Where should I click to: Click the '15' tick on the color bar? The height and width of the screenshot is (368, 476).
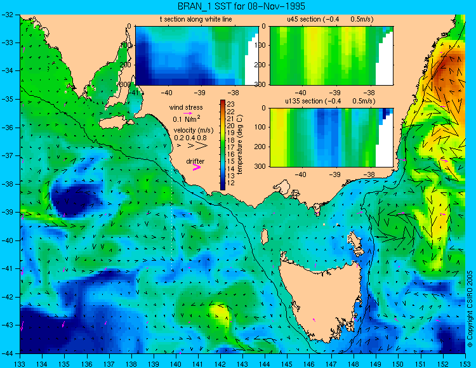[230, 161]
